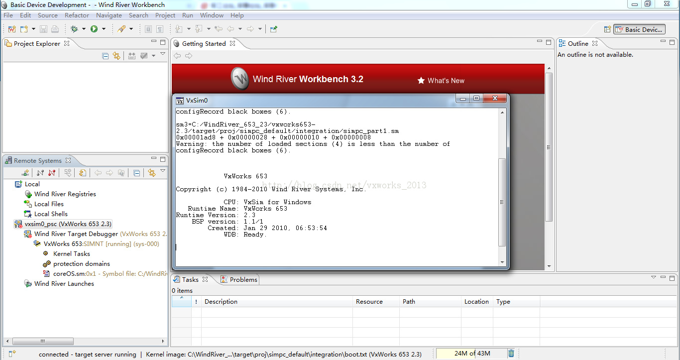Jump to Previous Annotation via toolbar icon
680x360 pixels.
click(199, 29)
